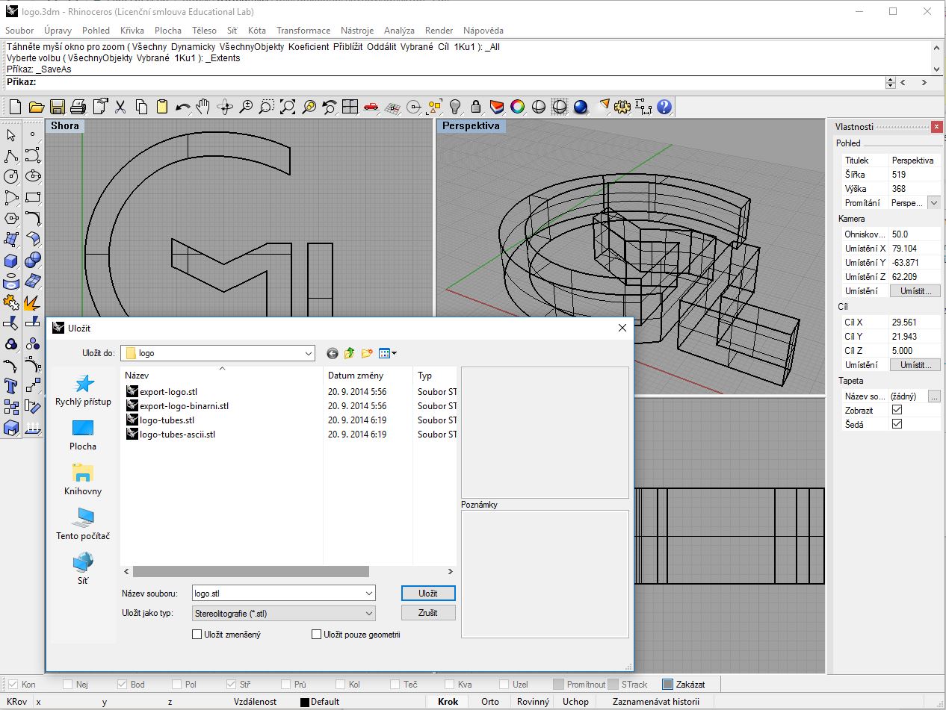
Task: Open the Křivka menu
Action: (132, 31)
